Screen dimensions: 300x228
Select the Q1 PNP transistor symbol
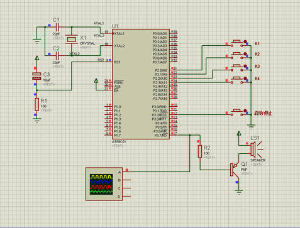(234, 170)
